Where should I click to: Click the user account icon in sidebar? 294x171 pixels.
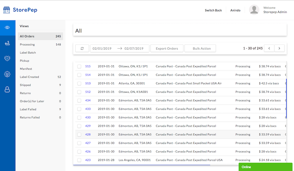click(x=7, y=89)
